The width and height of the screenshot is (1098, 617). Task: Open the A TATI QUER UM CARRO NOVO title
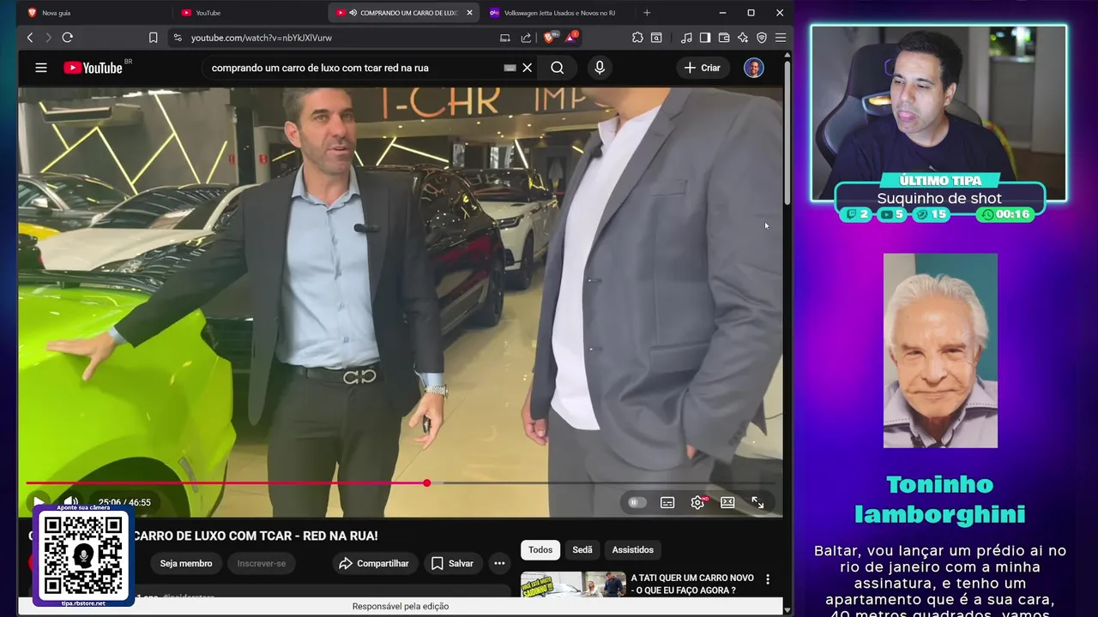click(692, 584)
